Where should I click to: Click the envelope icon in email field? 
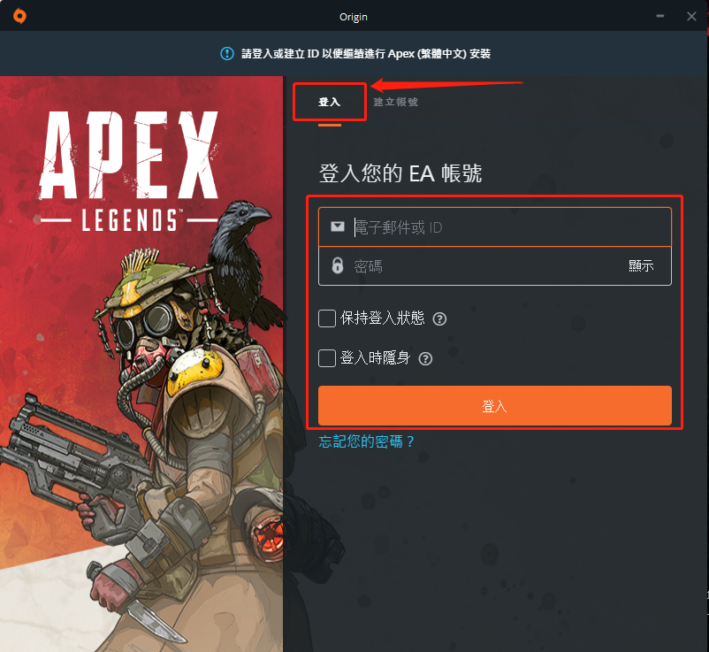(338, 226)
